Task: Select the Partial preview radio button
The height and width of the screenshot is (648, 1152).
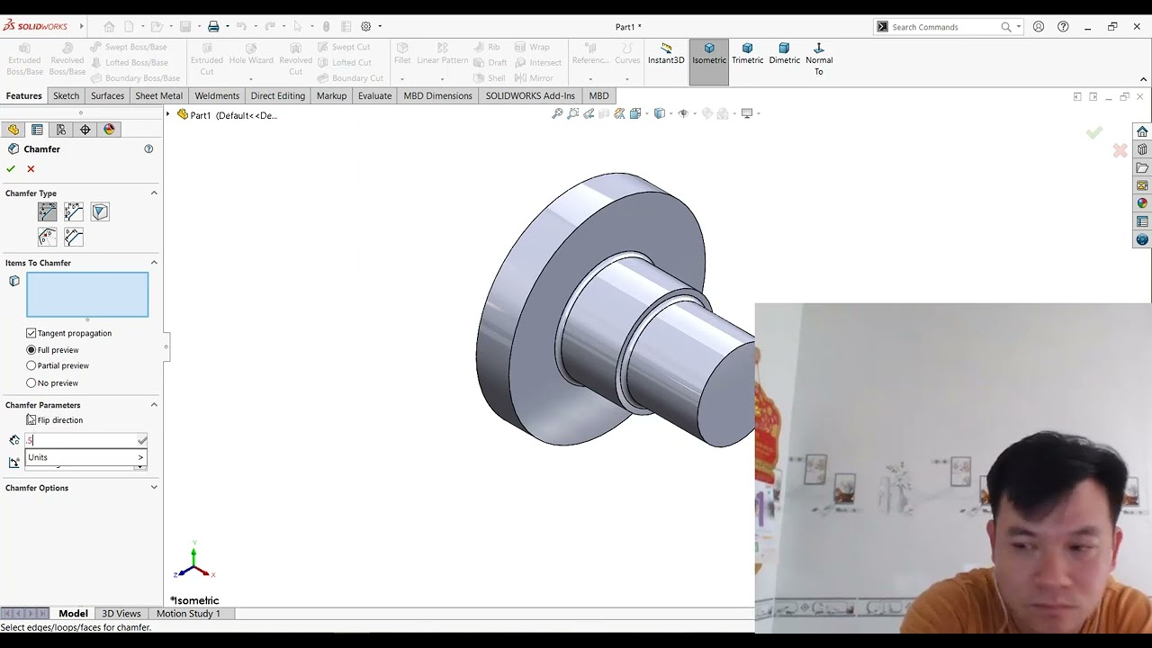Action: [31, 365]
